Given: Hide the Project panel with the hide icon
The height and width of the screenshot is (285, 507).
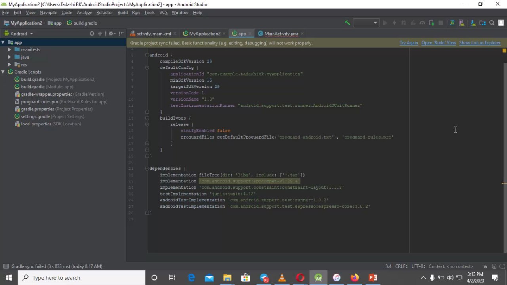Looking at the screenshot, I should (x=121, y=34).
